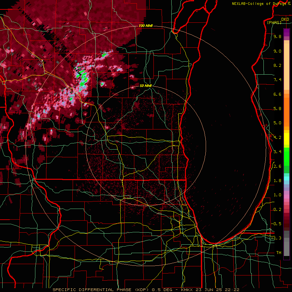
Task: Select the cyan color bar segment
Action: pos(286,178)
